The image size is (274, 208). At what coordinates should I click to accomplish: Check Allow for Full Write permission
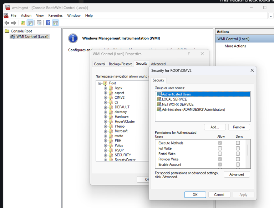tap(220, 148)
